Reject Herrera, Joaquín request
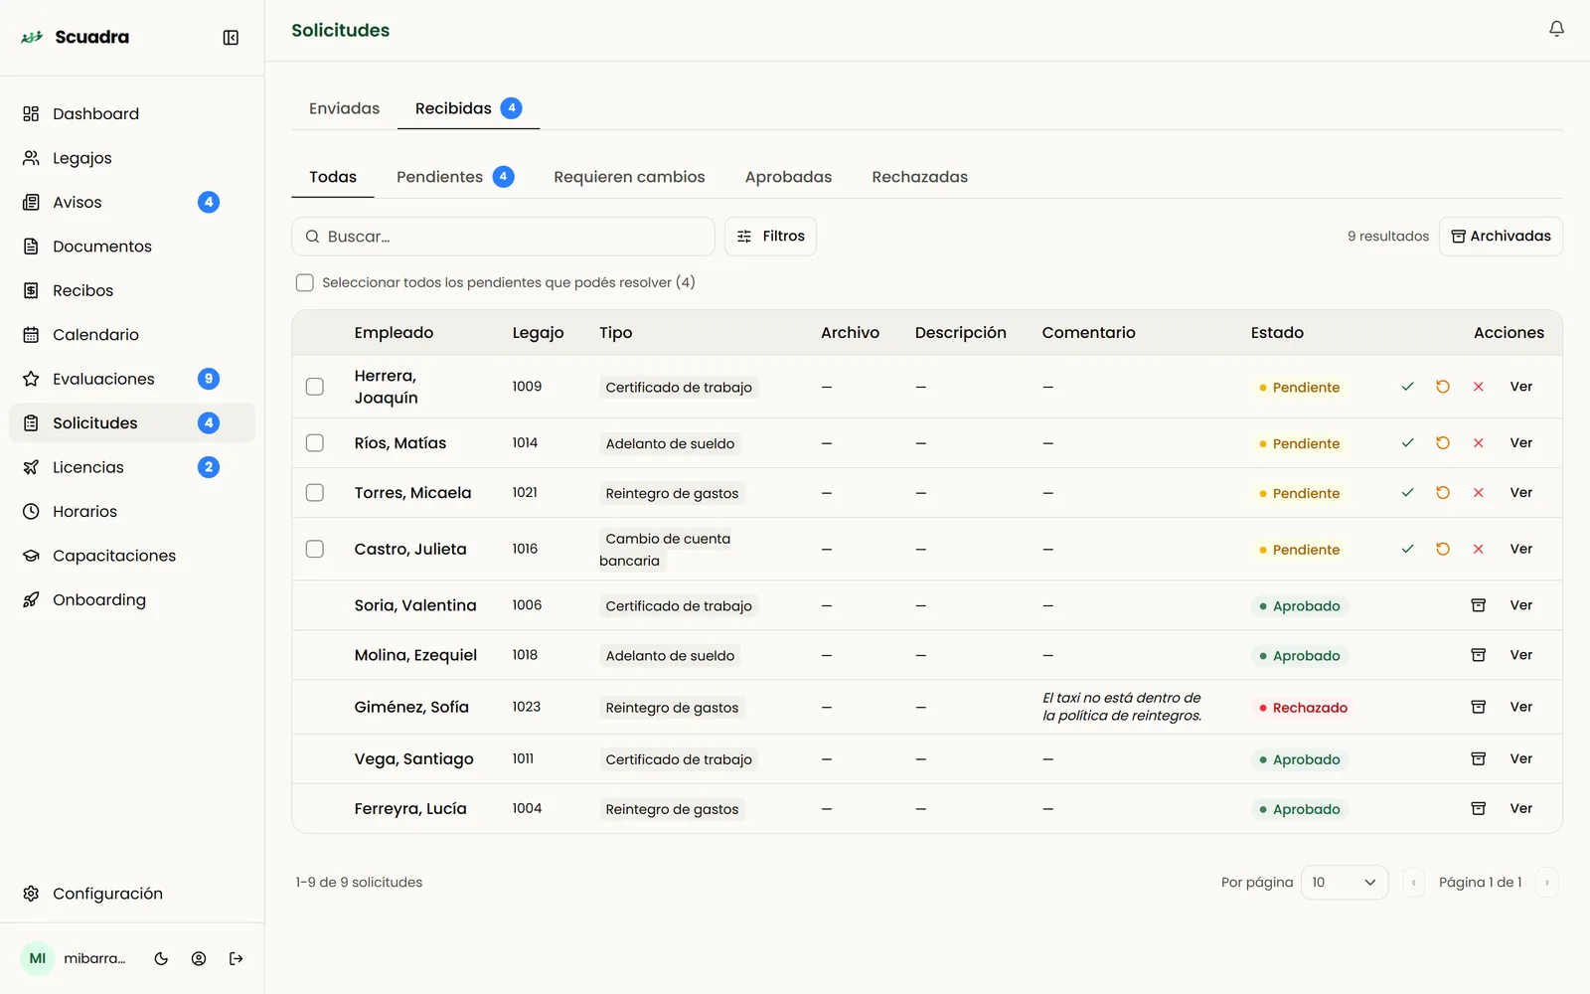This screenshot has width=1590, height=994. pyautogui.click(x=1478, y=387)
